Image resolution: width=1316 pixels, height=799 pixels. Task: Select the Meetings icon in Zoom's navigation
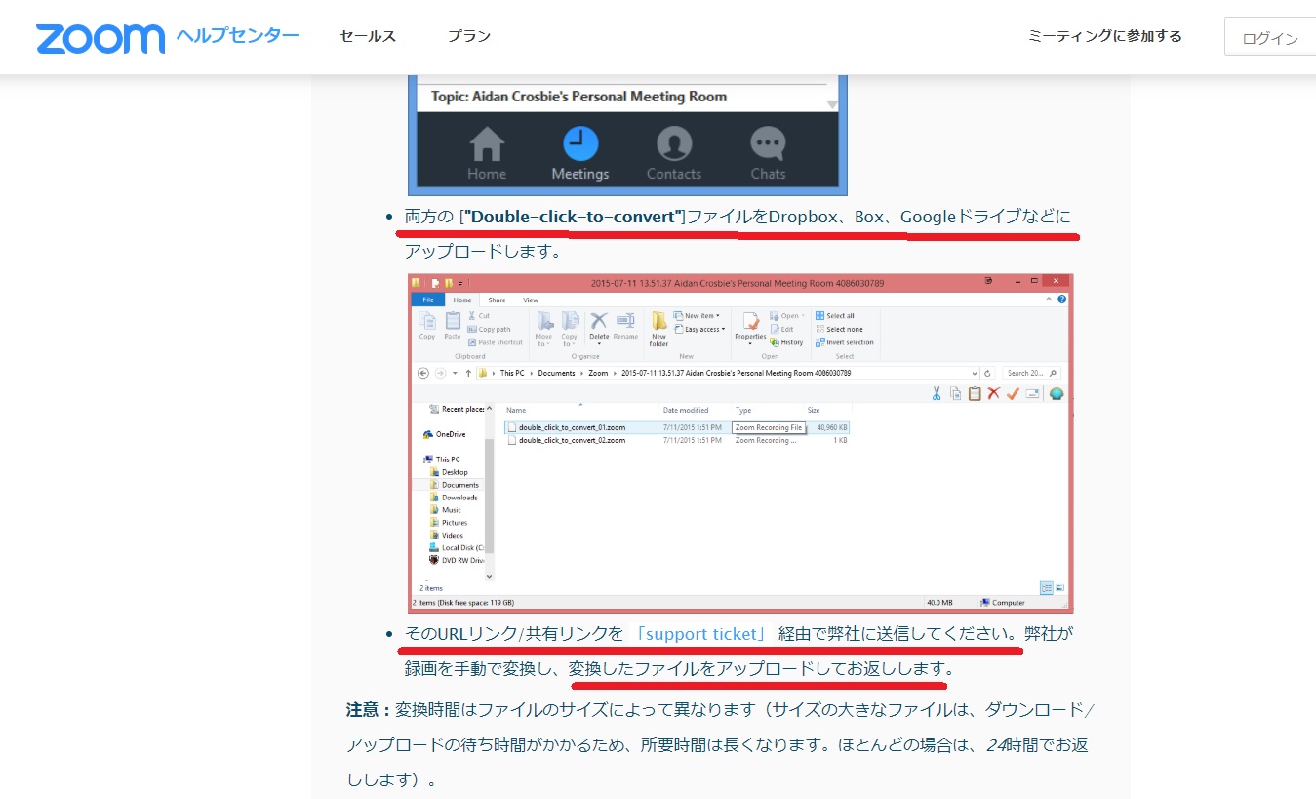click(x=578, y=149)
